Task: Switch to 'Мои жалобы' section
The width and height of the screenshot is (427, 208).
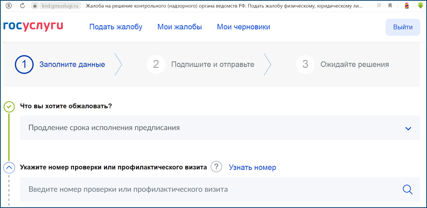Action: [x=180, y=26]
